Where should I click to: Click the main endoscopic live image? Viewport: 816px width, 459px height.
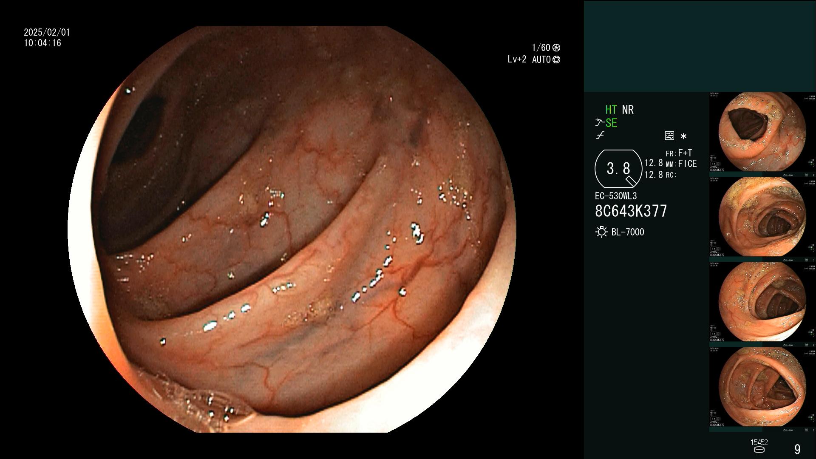point(292,229)
